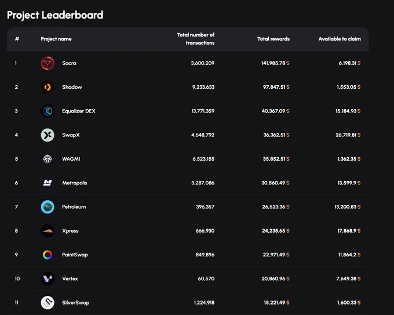Click the 'Total rewards' column header
394x315 pixels.
[x=273, y=39]
